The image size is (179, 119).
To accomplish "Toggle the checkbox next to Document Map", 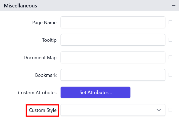I will click(x=170, y=57).
